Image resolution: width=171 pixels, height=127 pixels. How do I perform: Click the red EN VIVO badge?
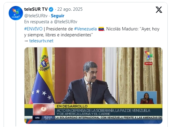pos(149,63)
